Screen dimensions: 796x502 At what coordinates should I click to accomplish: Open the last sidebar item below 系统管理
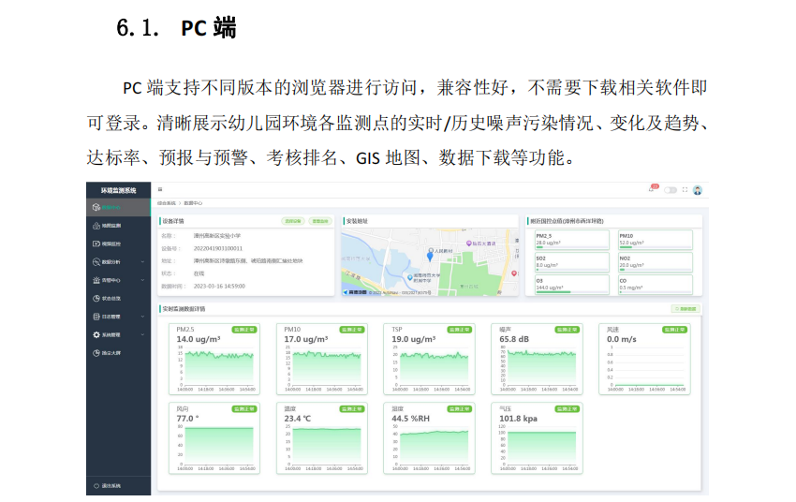(x=110, y=353)
